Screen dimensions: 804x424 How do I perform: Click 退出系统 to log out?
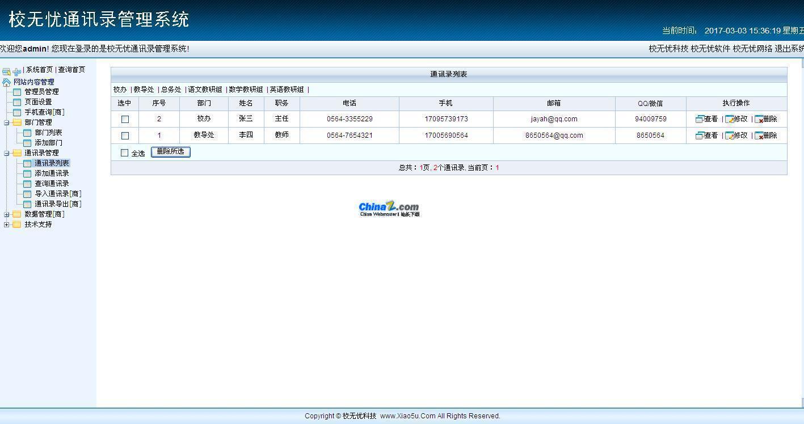(x=789, y=49)
